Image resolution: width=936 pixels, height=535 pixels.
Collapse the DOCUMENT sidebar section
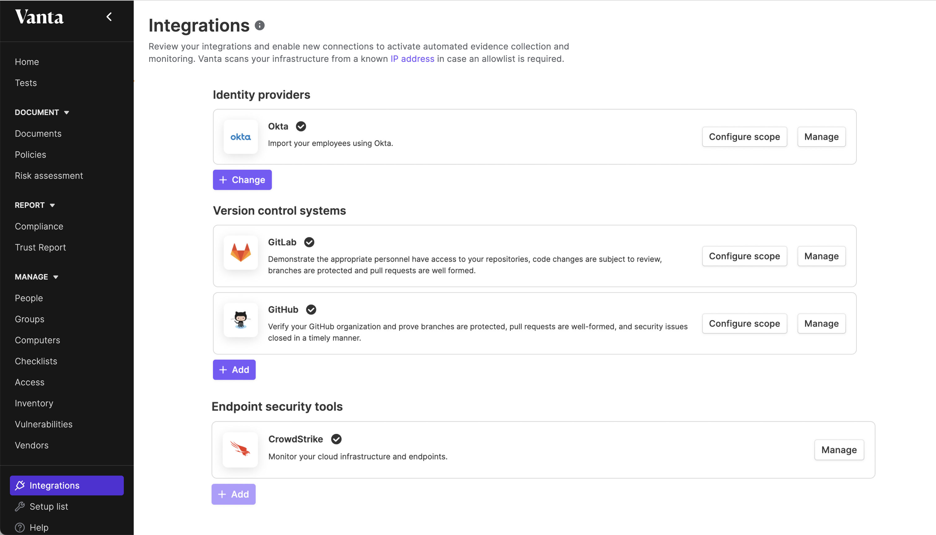coord(67,113)
